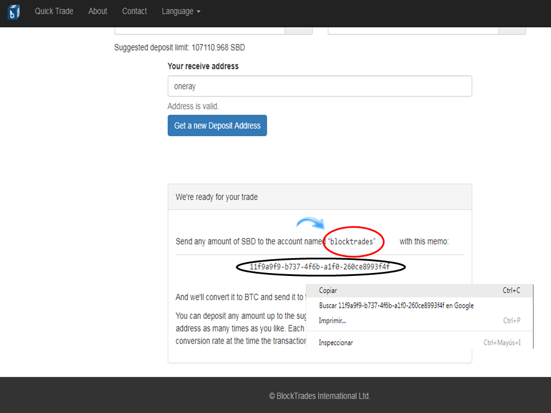Image resolution: width=551 pixels, height=413 pixels.
Task: Click the Your receive address label
Action: (203, 66)
